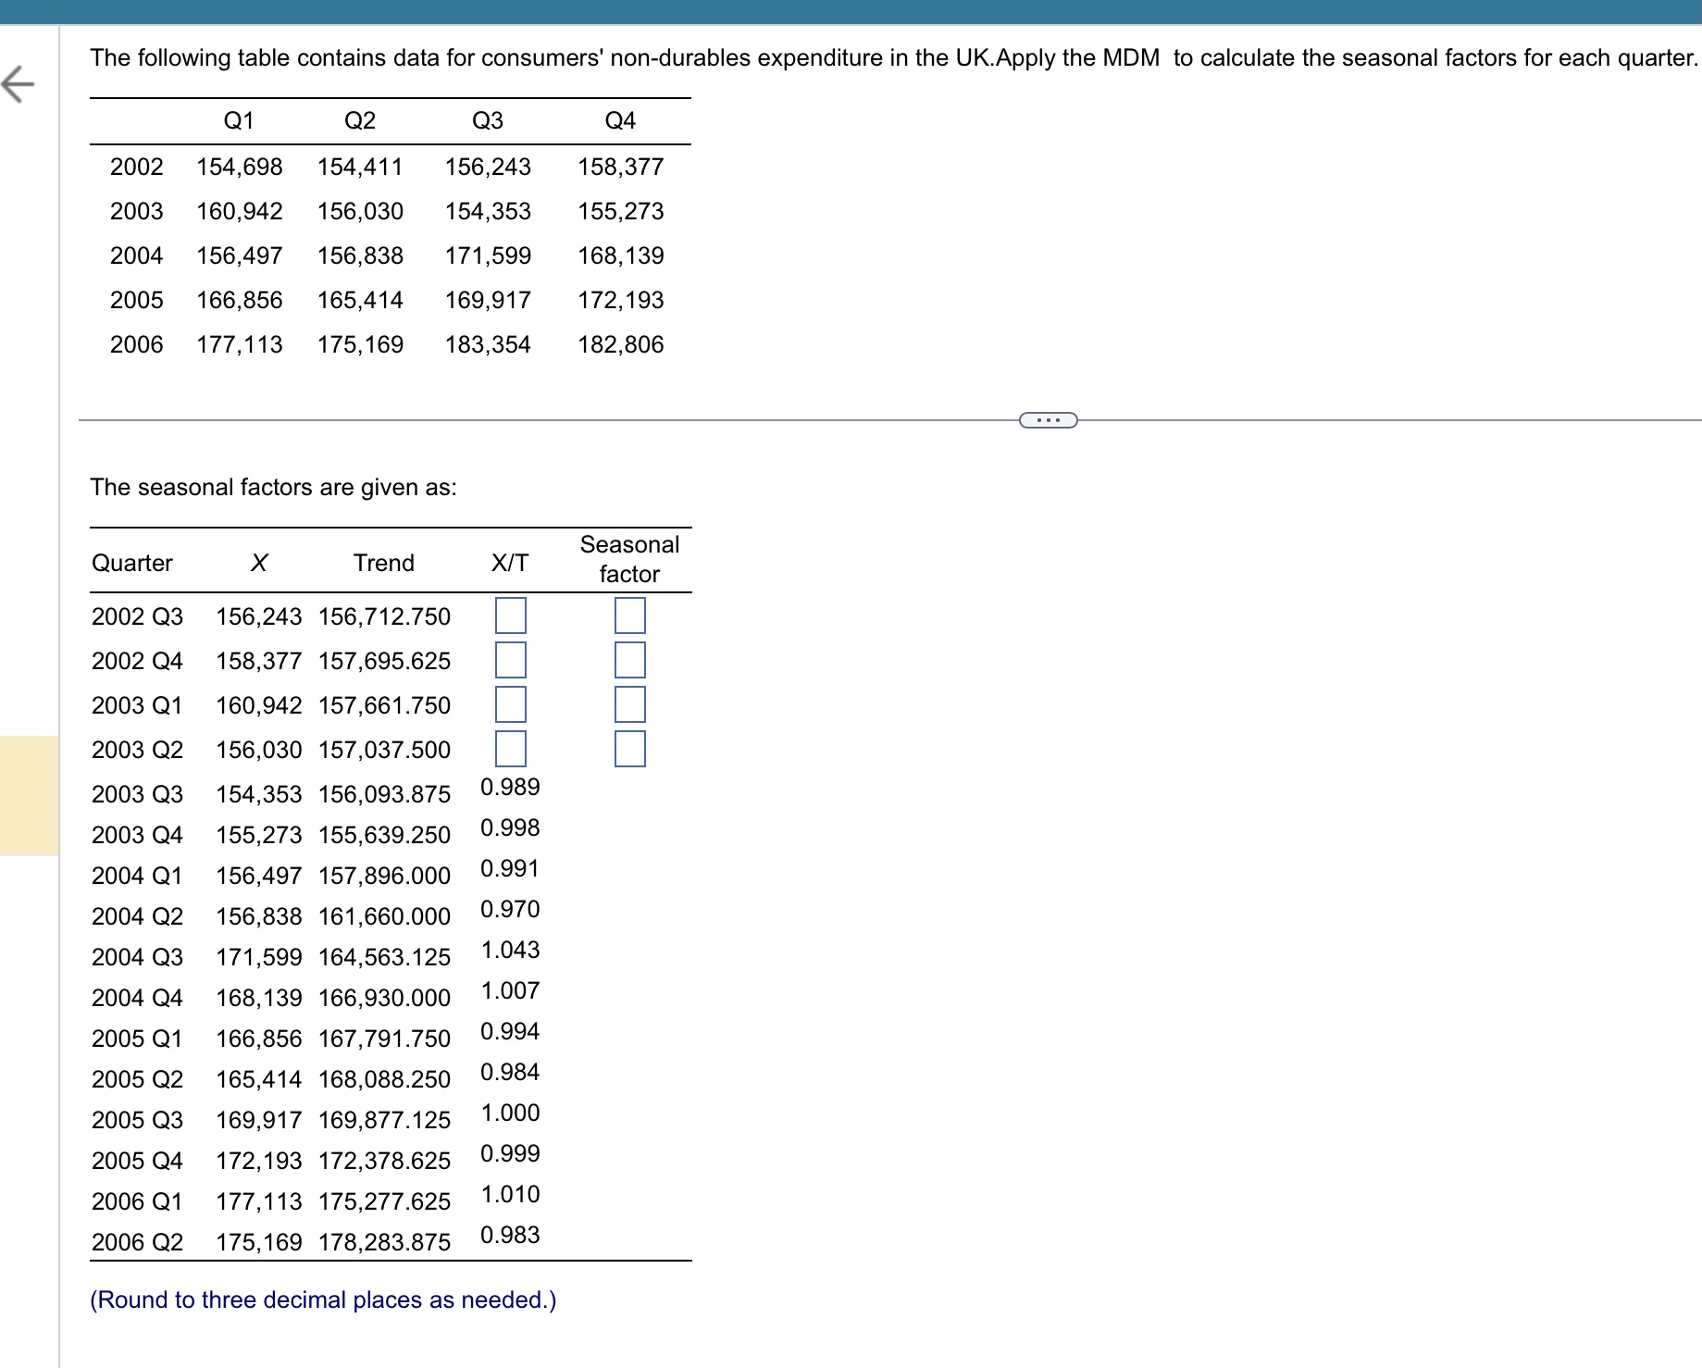
Task: Select the 2004 Q3 X/T value 1.043
Action: [510, 950]
